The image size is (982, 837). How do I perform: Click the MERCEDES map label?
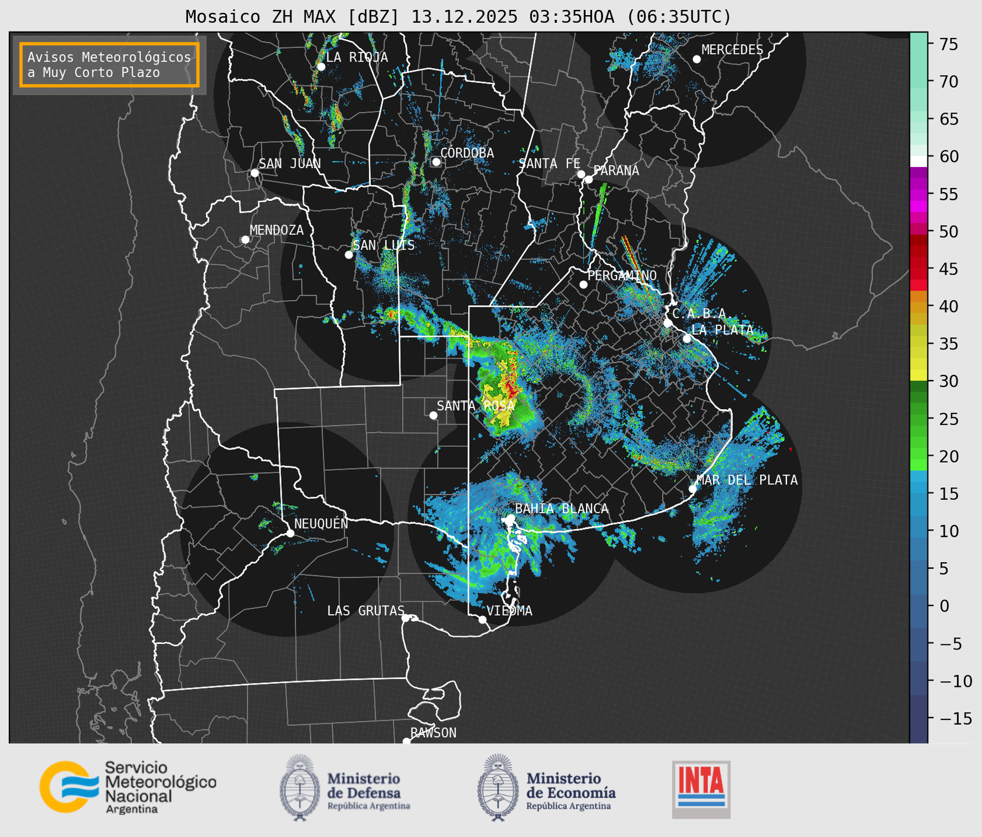[x=732, y=49]
